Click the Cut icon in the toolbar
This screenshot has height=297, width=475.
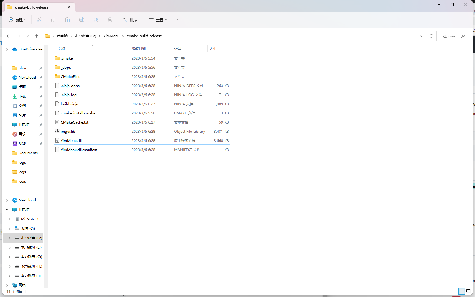[39, 20]
